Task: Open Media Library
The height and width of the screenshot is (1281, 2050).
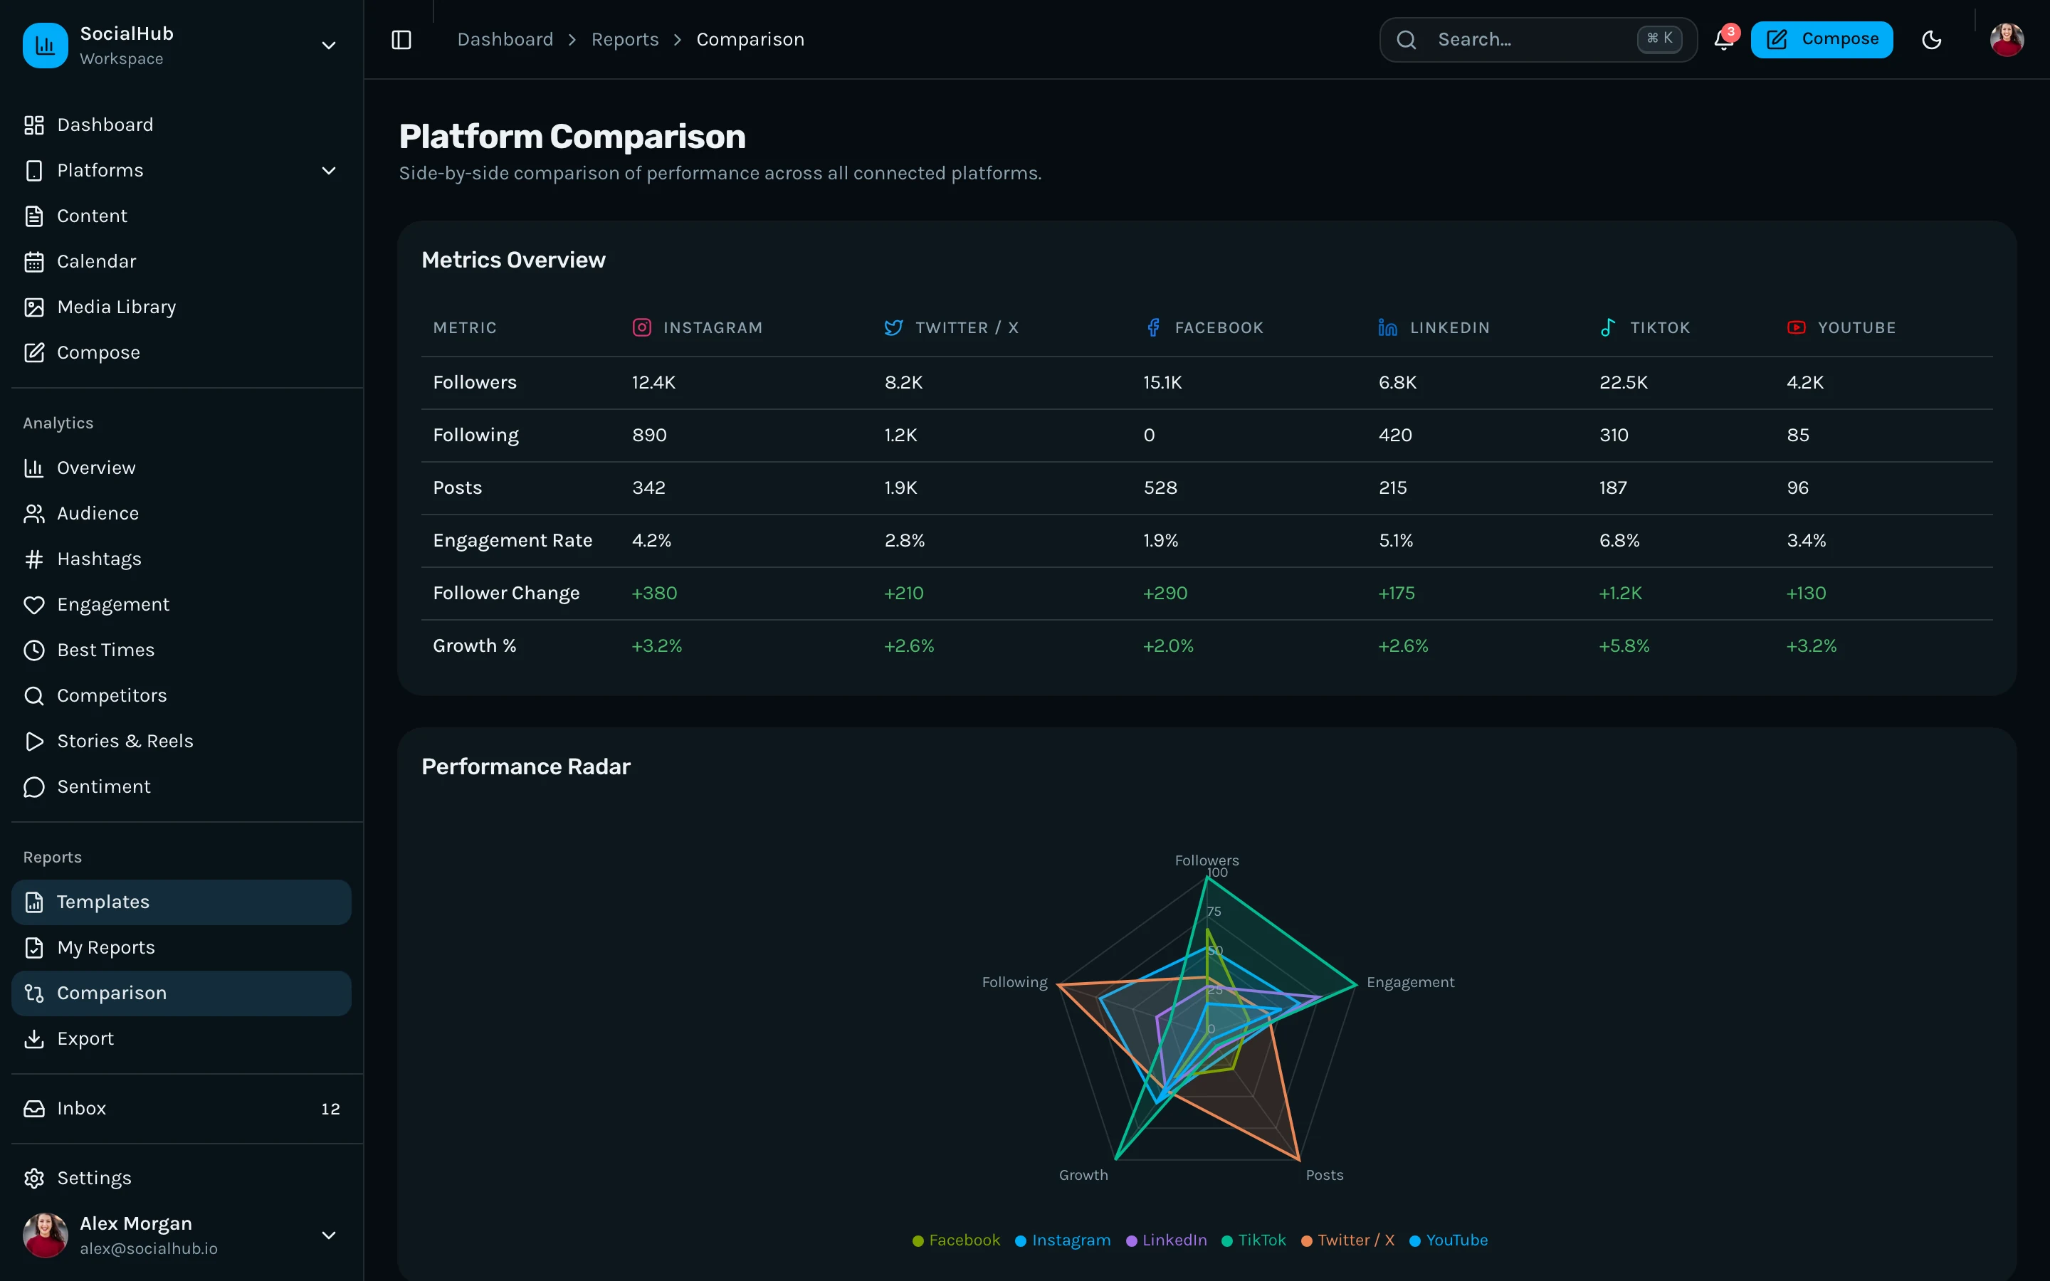Action: click(182, 307)
